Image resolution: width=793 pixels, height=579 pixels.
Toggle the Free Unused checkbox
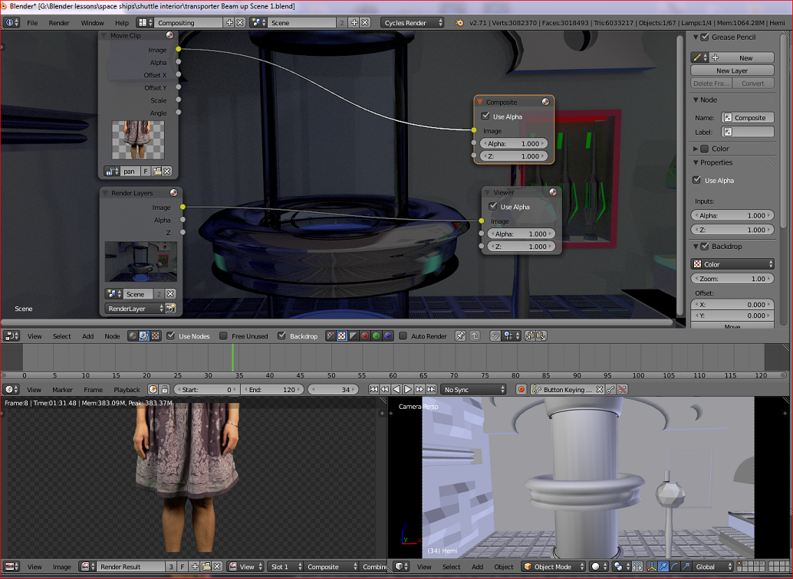223,335
